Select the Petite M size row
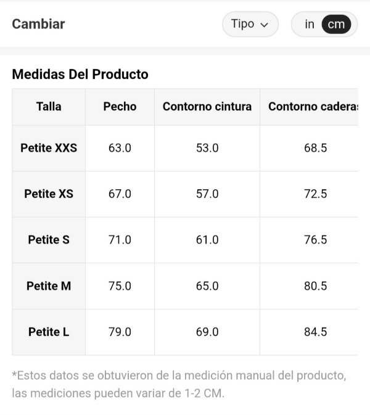The width and height of the screenshot is (370, 415). [49, 286]
